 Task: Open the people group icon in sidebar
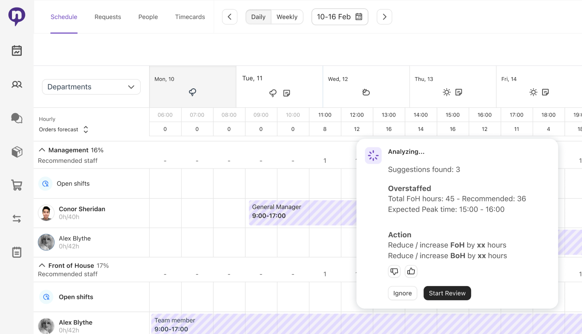[17, 84]
